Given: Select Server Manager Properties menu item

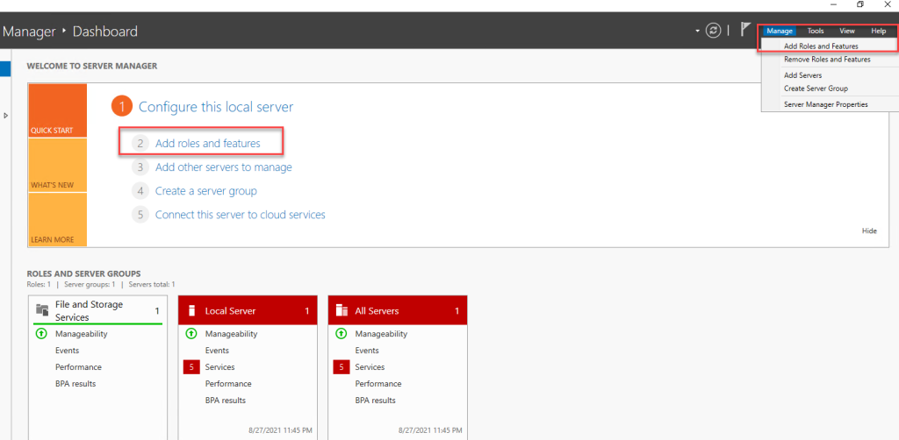Looking at the screenshot, I should click(x=825, y=104).
